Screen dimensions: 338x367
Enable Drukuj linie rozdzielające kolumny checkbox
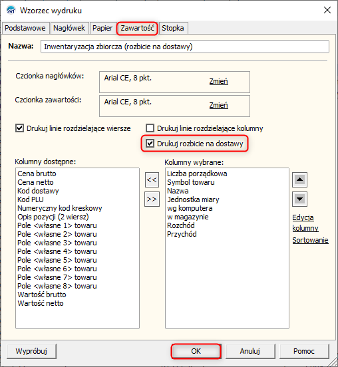click(150, 128)
